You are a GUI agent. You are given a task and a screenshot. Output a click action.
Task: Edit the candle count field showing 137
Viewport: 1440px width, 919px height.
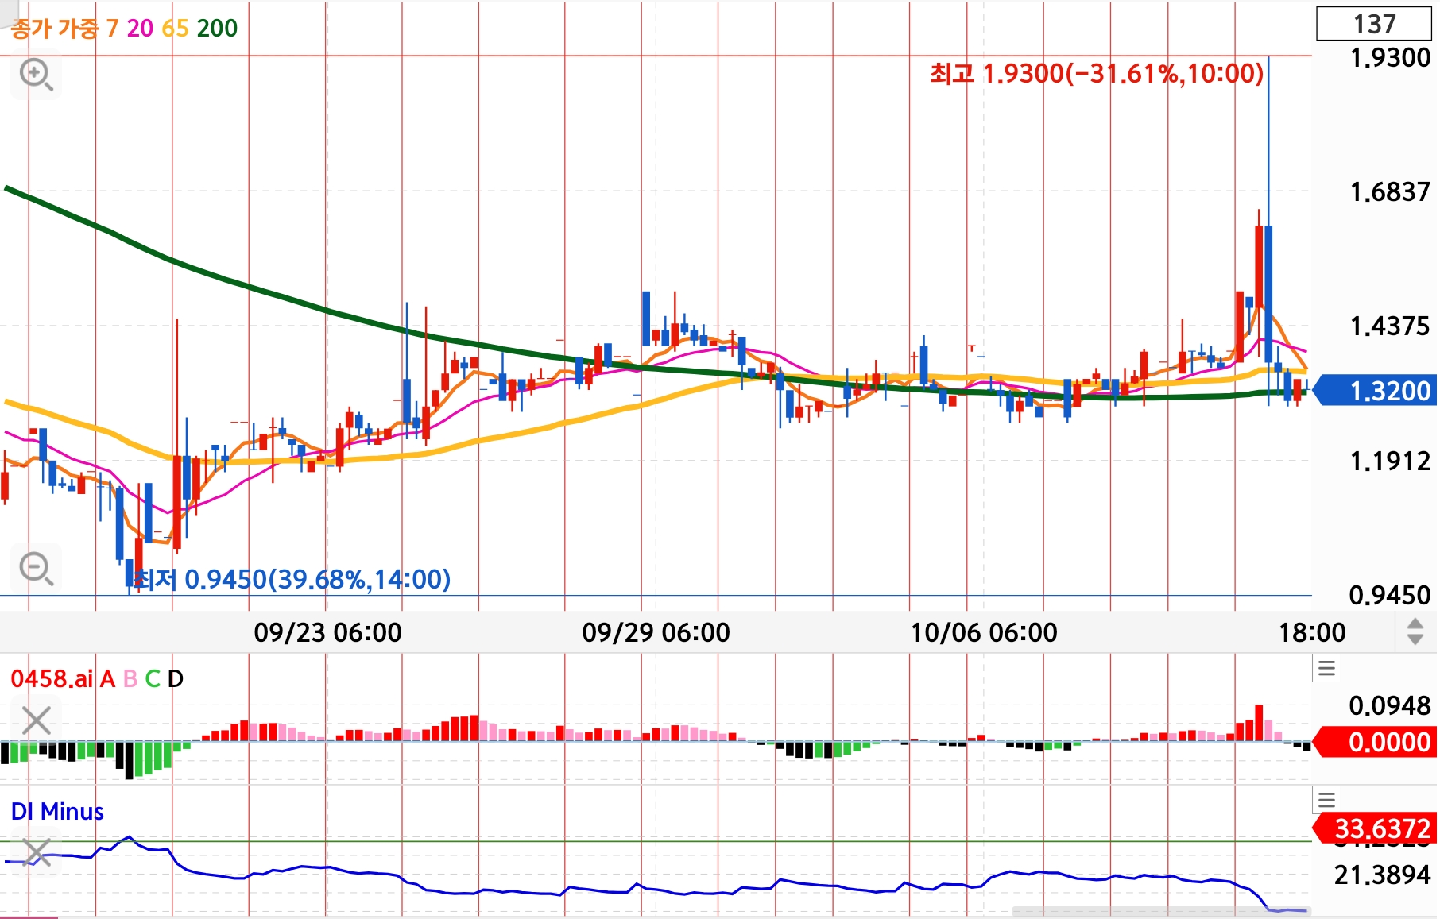click(x=1374, y=24)
